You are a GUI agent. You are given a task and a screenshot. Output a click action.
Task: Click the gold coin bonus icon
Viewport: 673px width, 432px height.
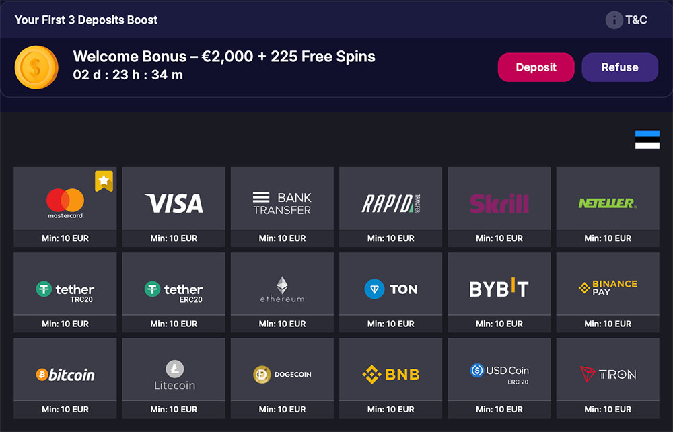(36, 67)
